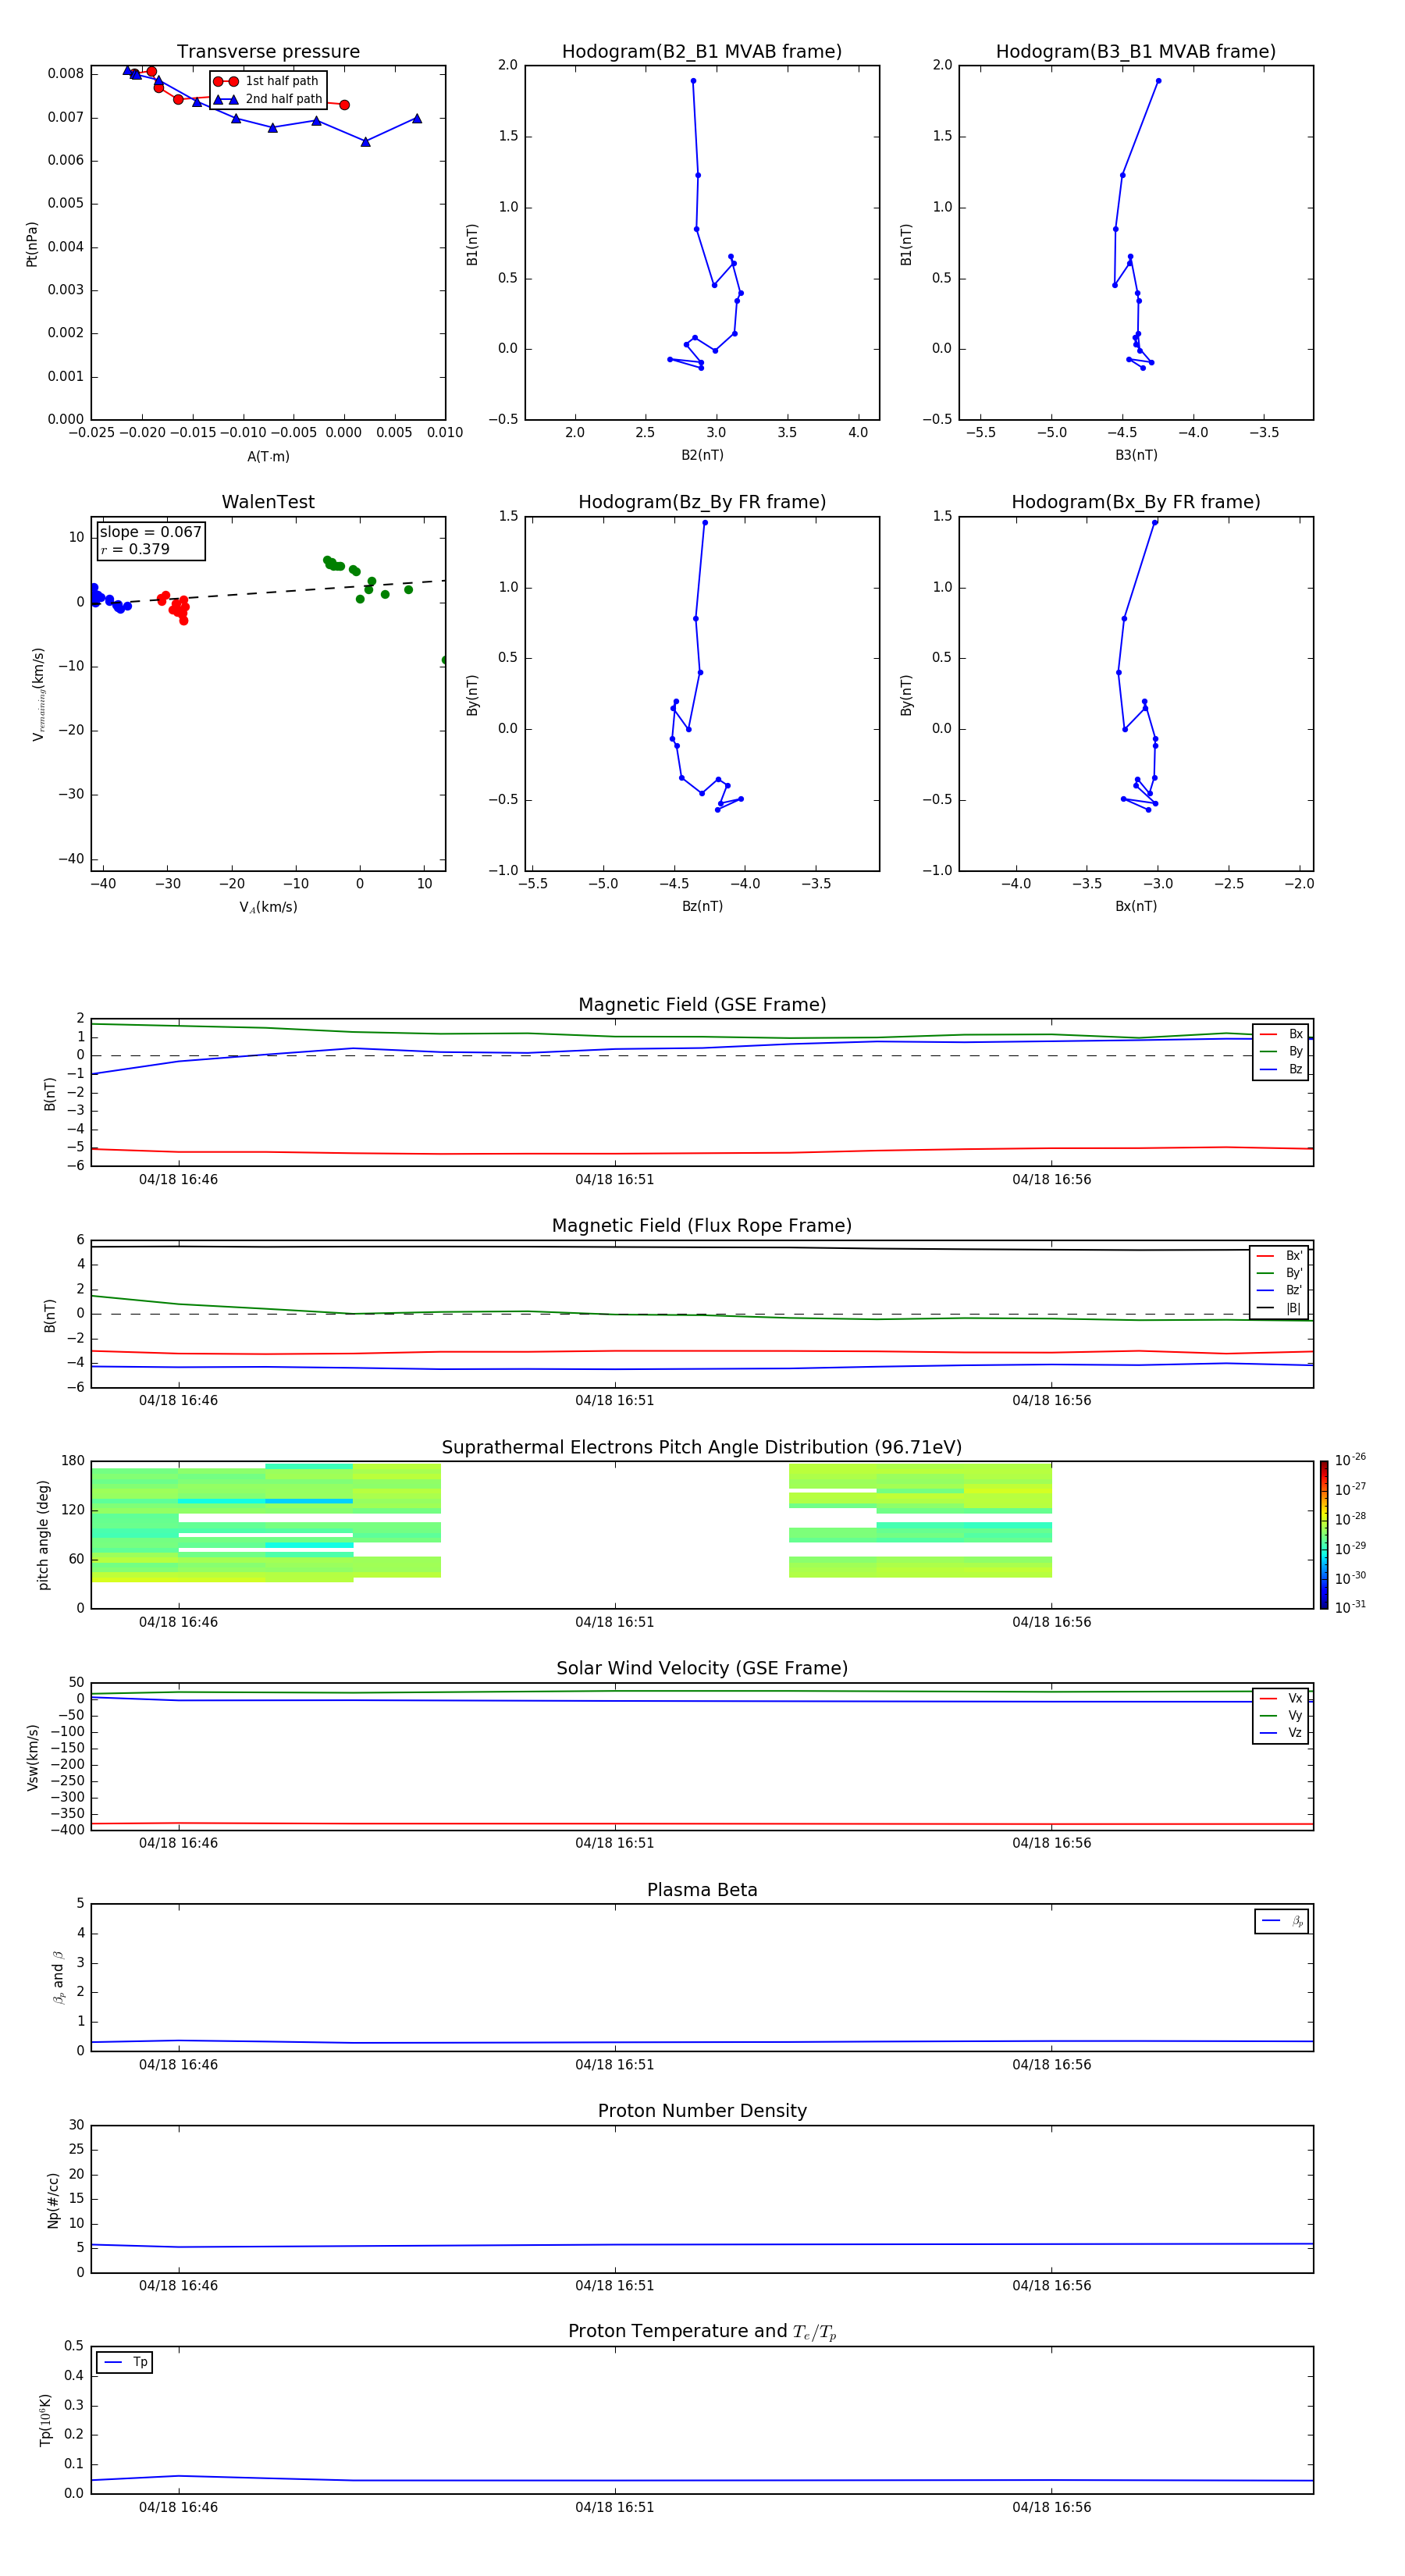Click the Suprathermal Electrons Pitch Angle Distribution title
Screen dimensions: 1405x2576
coord(702,1448)
